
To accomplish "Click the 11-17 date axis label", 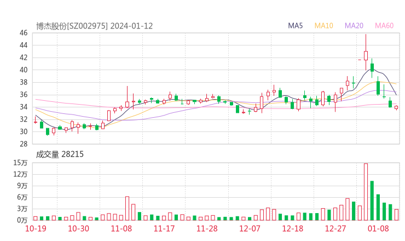I will click(164, 228).
